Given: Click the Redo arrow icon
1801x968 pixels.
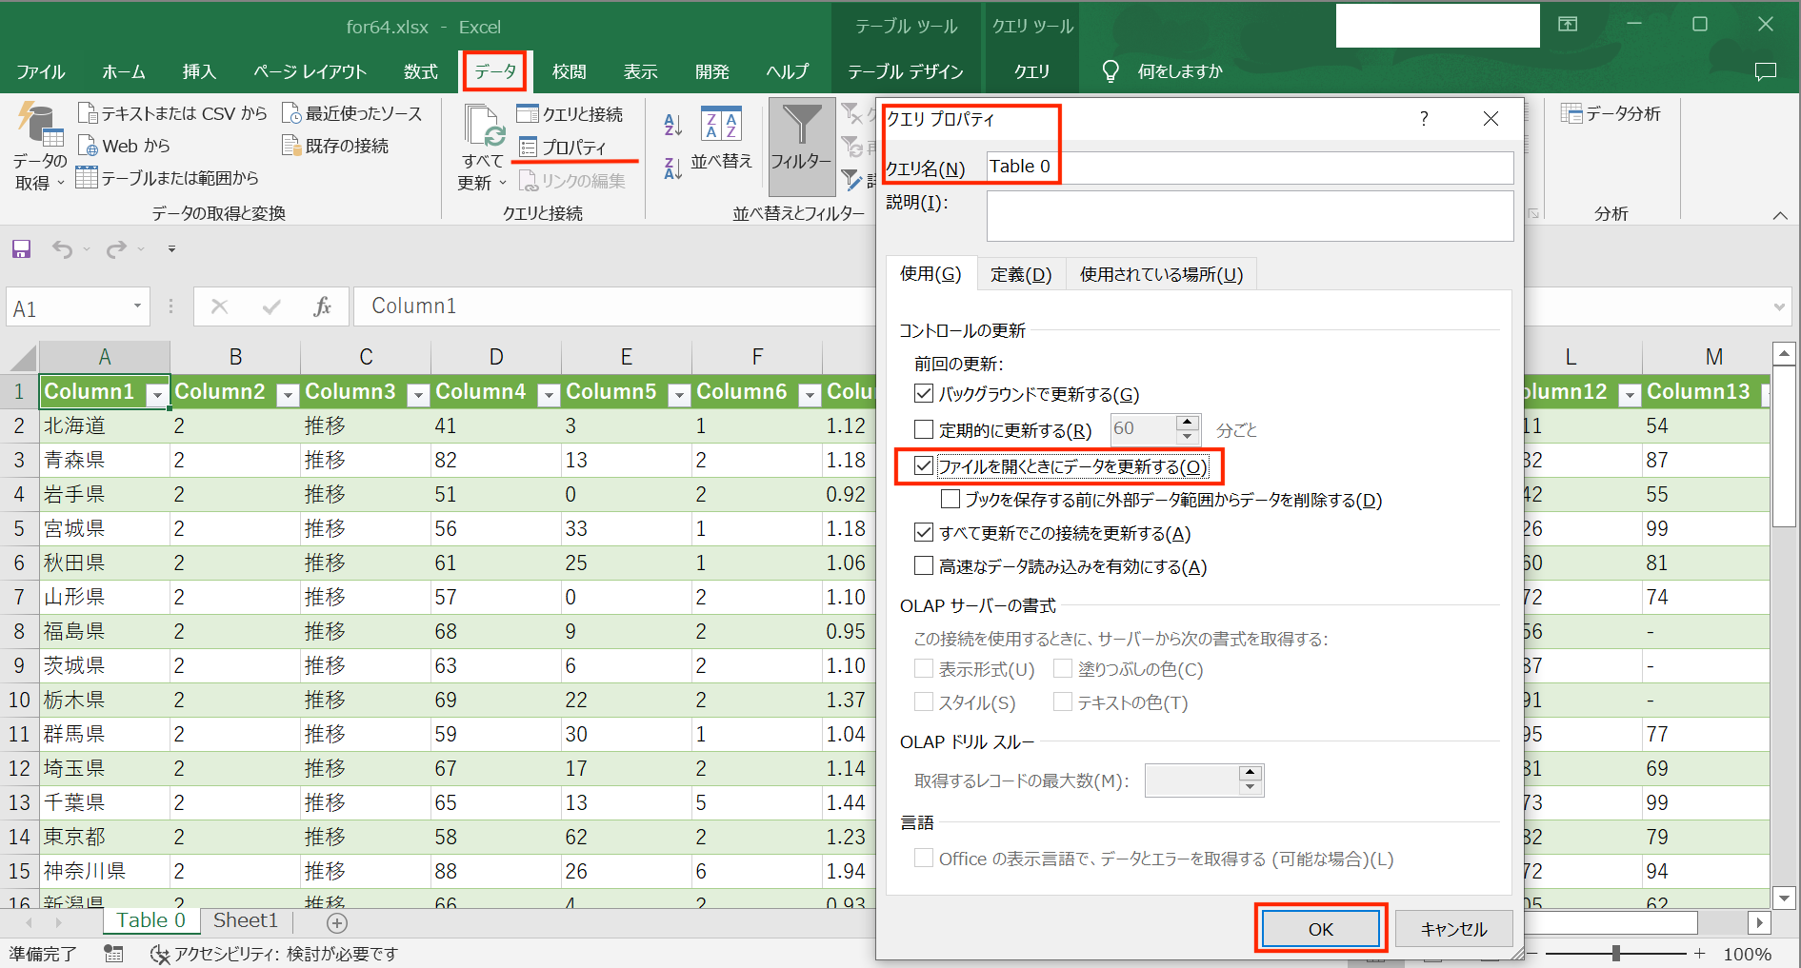Looking at the screenshot, I should click(116, 249).
